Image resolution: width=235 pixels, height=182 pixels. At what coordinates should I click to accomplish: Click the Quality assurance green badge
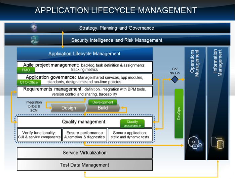[132, 123]
